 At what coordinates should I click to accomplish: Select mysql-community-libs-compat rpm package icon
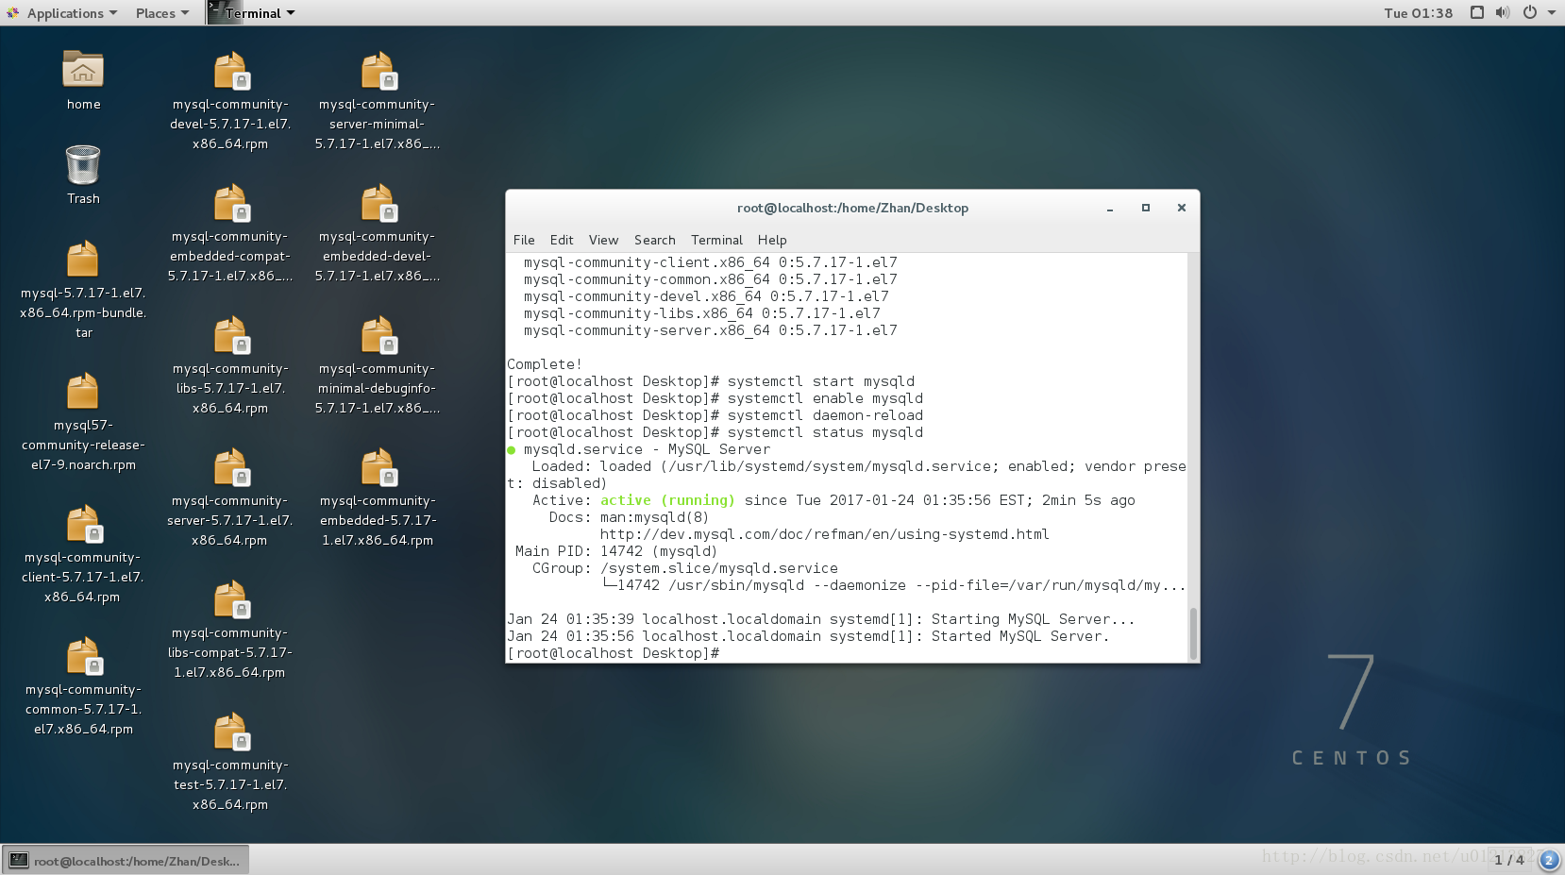[230, 599]
